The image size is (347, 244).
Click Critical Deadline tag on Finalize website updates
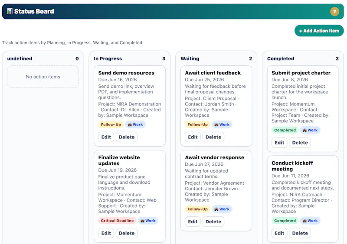coord(117,221)
